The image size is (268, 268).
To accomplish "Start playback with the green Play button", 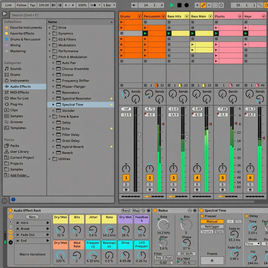I will (172, 5).
